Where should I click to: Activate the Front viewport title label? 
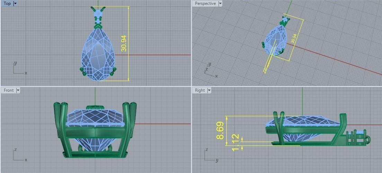click(9, 90)
